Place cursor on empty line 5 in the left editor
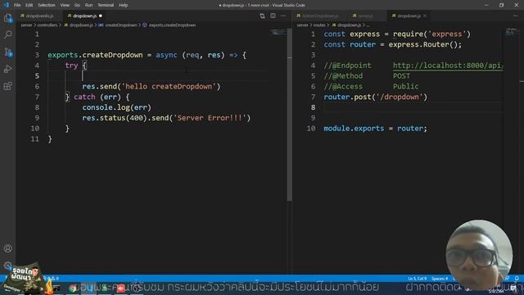This screenshot has height=295, width=524. (174, 76)
